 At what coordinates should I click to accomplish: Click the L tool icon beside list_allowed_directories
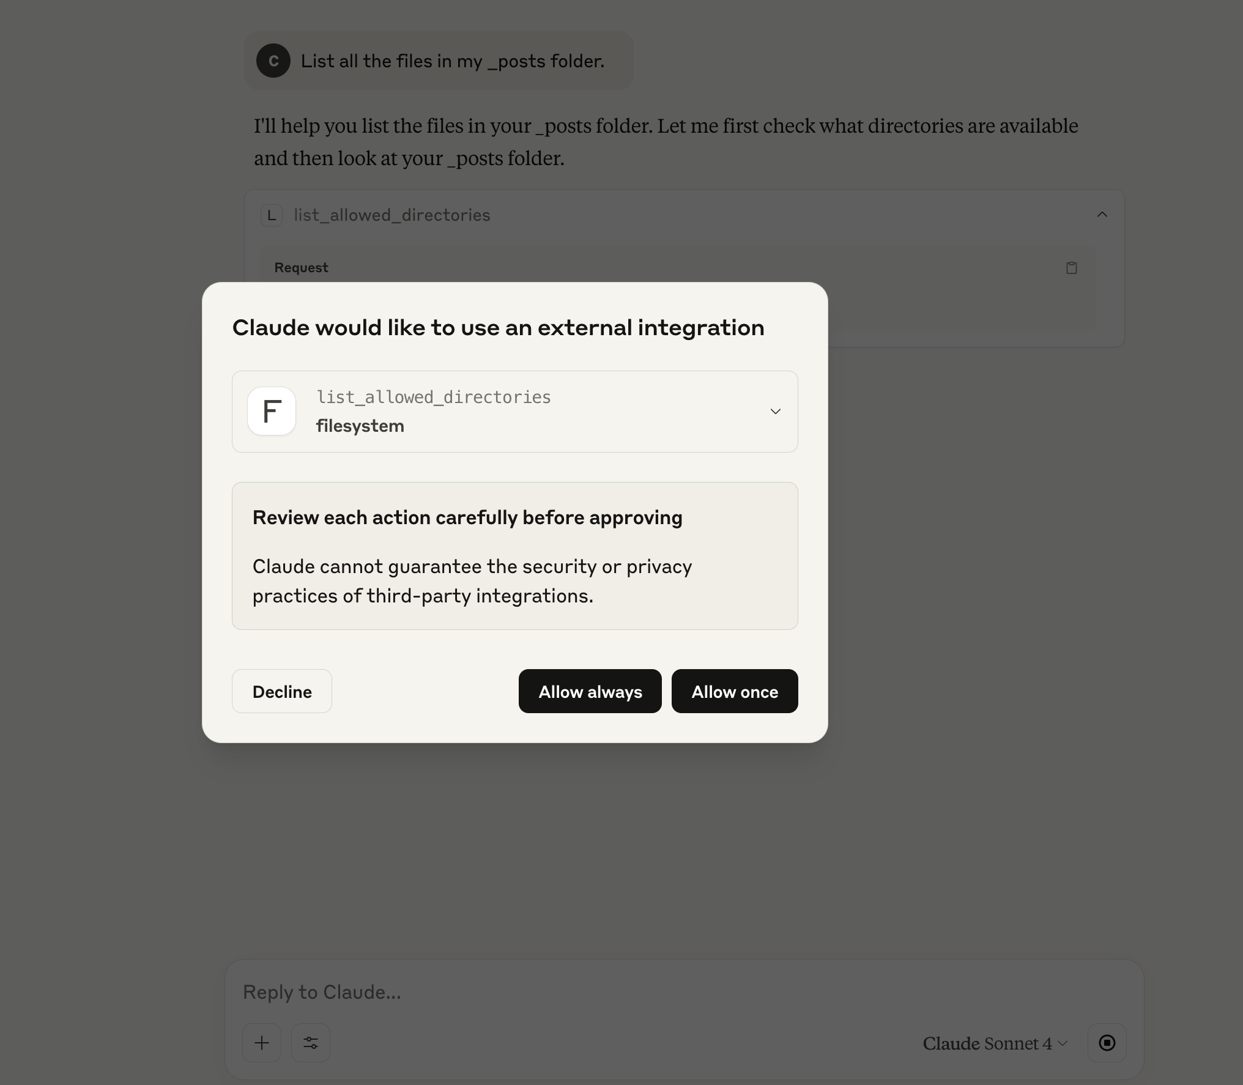pos(271,215)
